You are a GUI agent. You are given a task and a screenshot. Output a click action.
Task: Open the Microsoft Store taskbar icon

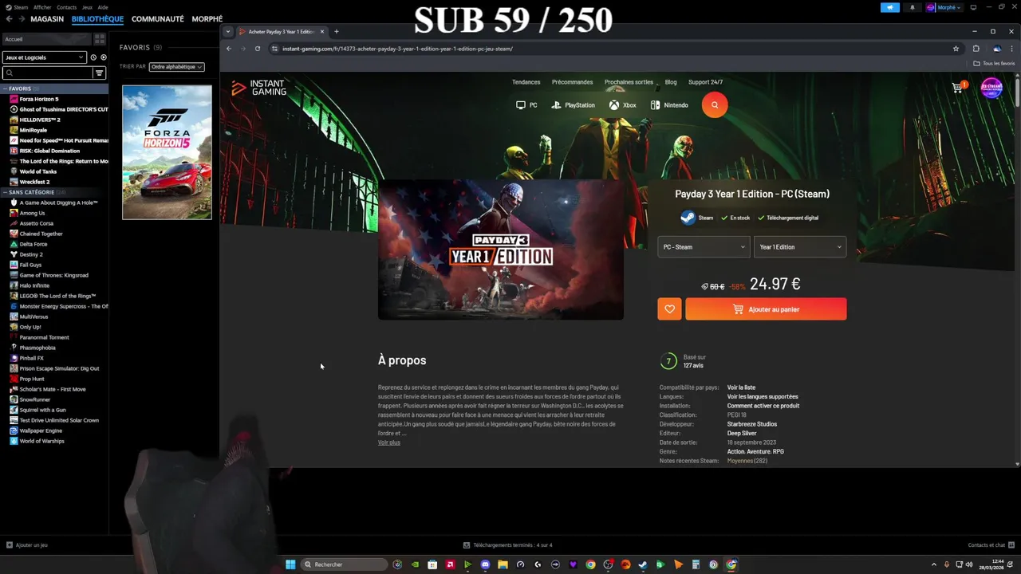[x=432, y=564]
